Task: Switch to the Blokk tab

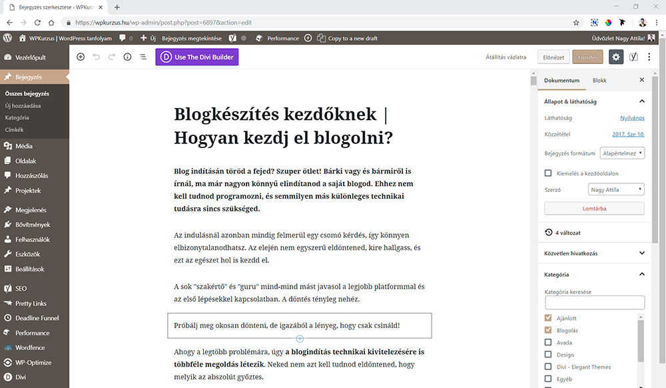Action: click(x=599, y=79)
